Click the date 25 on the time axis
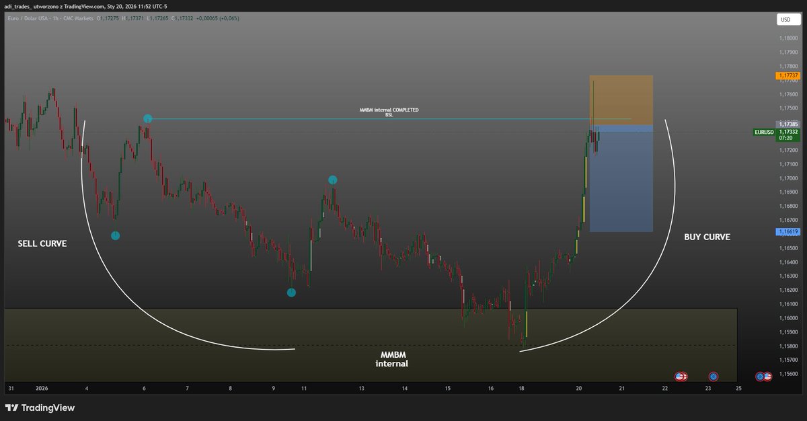This screenshot has width=807, height=421. (738, 388)
